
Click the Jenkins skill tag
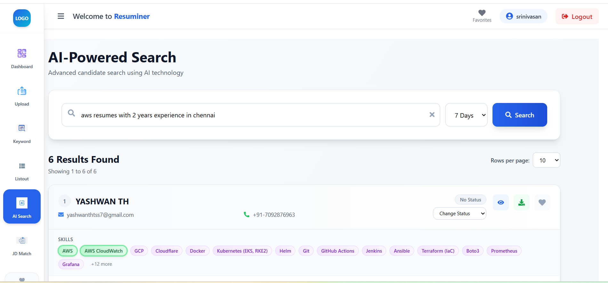pos(374,251)
